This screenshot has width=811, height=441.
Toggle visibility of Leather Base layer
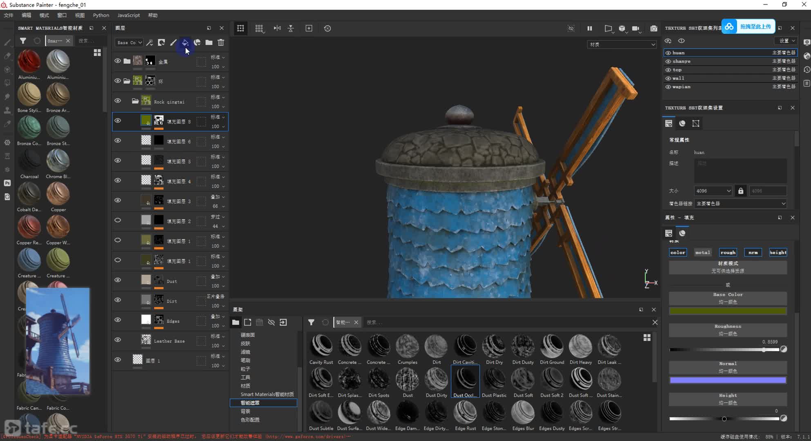(118, 340)
